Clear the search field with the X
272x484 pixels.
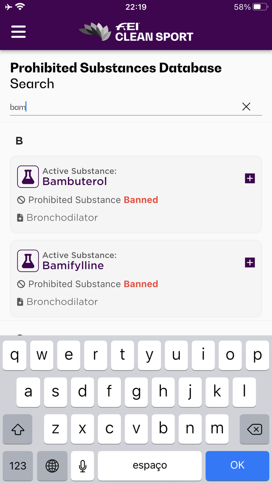tap(246, 106)
